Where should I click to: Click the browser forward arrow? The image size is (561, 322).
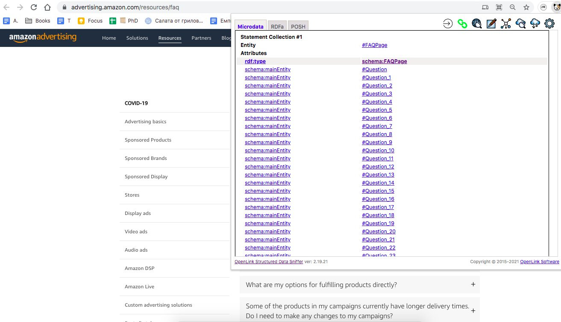pyautogui.click(x=20, y=7)
